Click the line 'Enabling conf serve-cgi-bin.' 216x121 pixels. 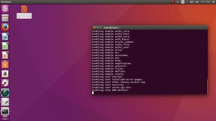112,87
